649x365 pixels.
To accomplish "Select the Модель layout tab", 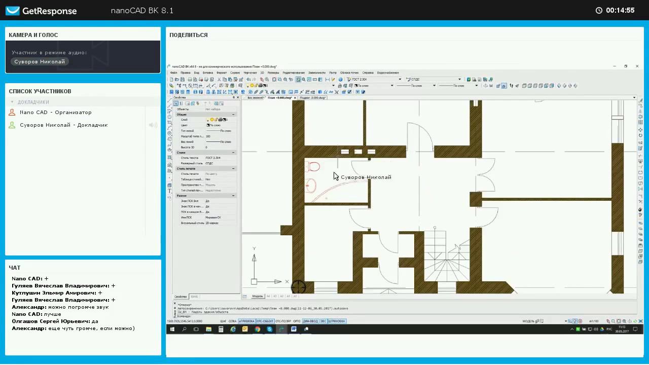I will pyautogui.click(x=258, y=296).
